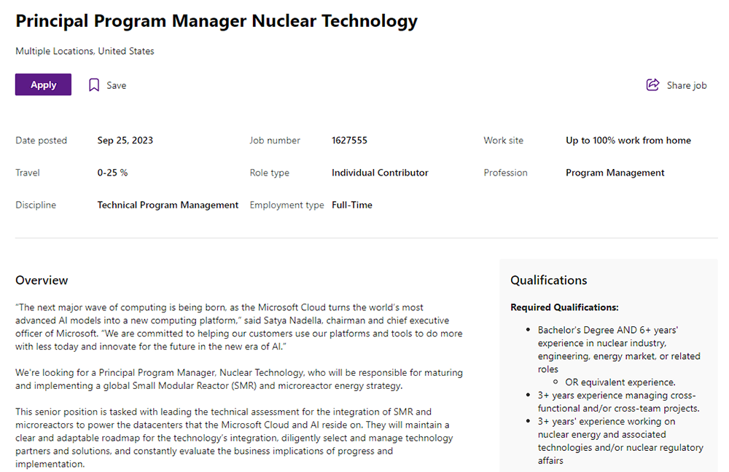Viewport: 729px width, 472px height.
Task: Click the Save bookmark icon
Action: coord(94,85)
